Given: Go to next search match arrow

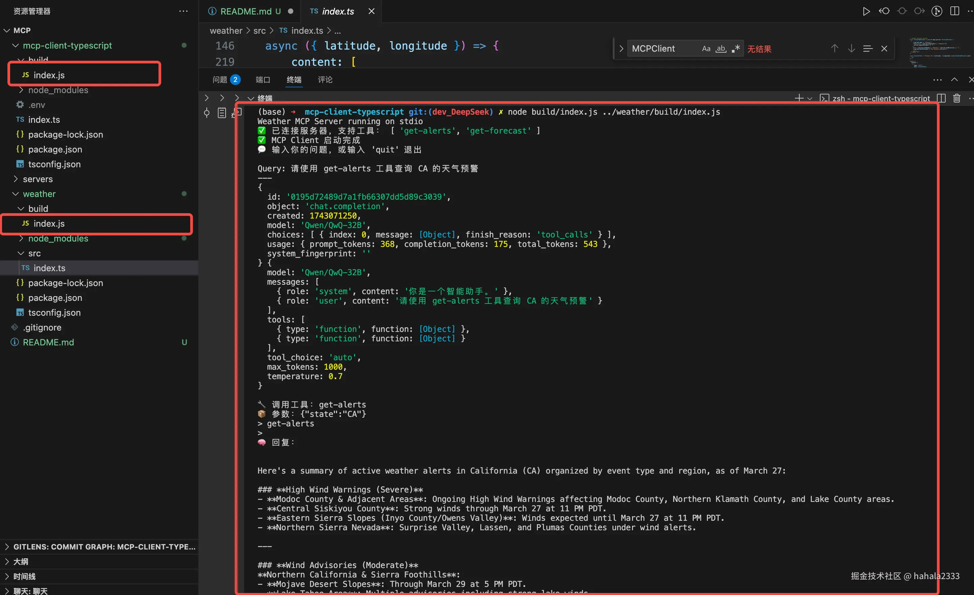Looking at the screenshot, I should [851, 49].
